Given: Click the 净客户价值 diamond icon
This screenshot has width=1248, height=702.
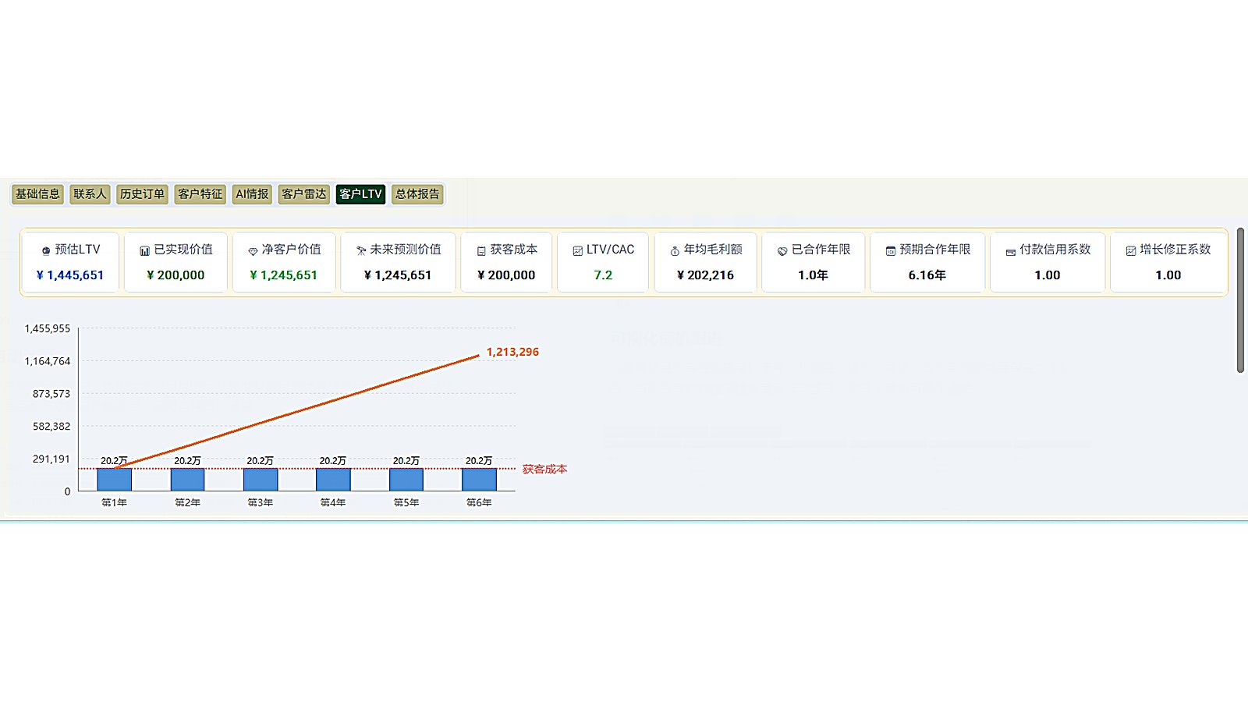Looking at the screenshot, I should 253,250.
